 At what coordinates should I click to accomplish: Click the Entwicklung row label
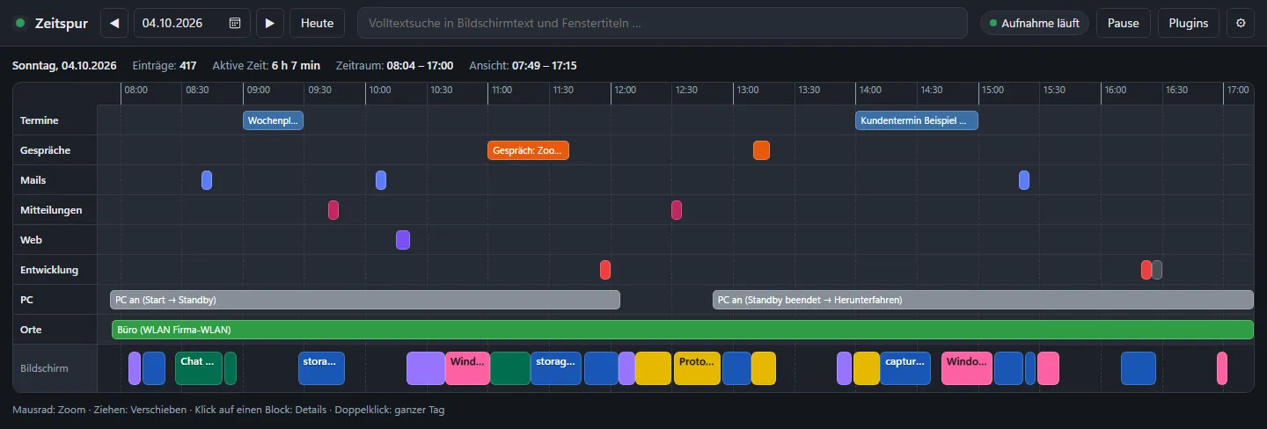[x=49, y=270]
